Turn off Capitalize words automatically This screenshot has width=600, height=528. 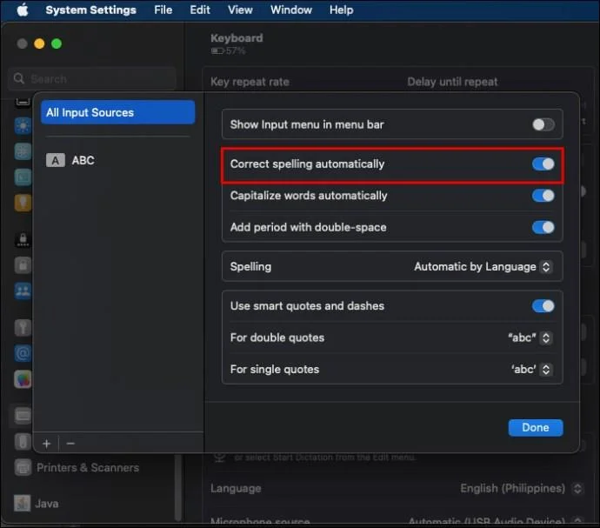543,196
